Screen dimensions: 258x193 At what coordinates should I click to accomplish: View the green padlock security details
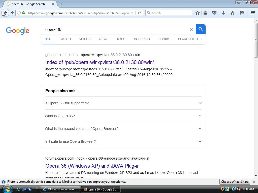(23, 13)
